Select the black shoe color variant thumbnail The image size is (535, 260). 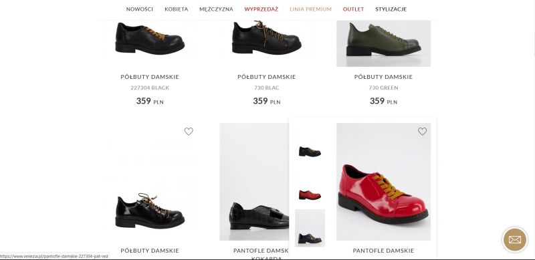[x=310, y=152]
